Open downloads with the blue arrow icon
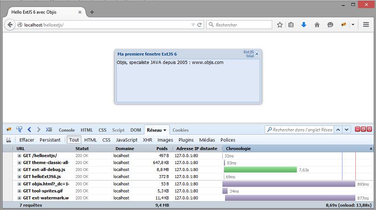 click(304, 25)
